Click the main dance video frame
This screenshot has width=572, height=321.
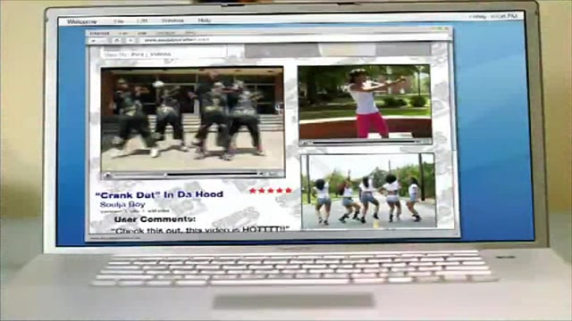click(192, 119)
